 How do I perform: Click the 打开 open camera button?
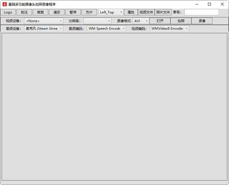tap(160, 21)
